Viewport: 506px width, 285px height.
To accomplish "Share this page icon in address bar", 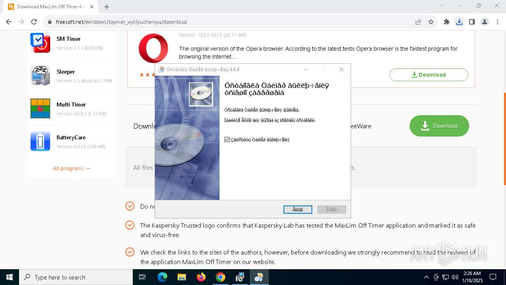I will click(418, 22).
